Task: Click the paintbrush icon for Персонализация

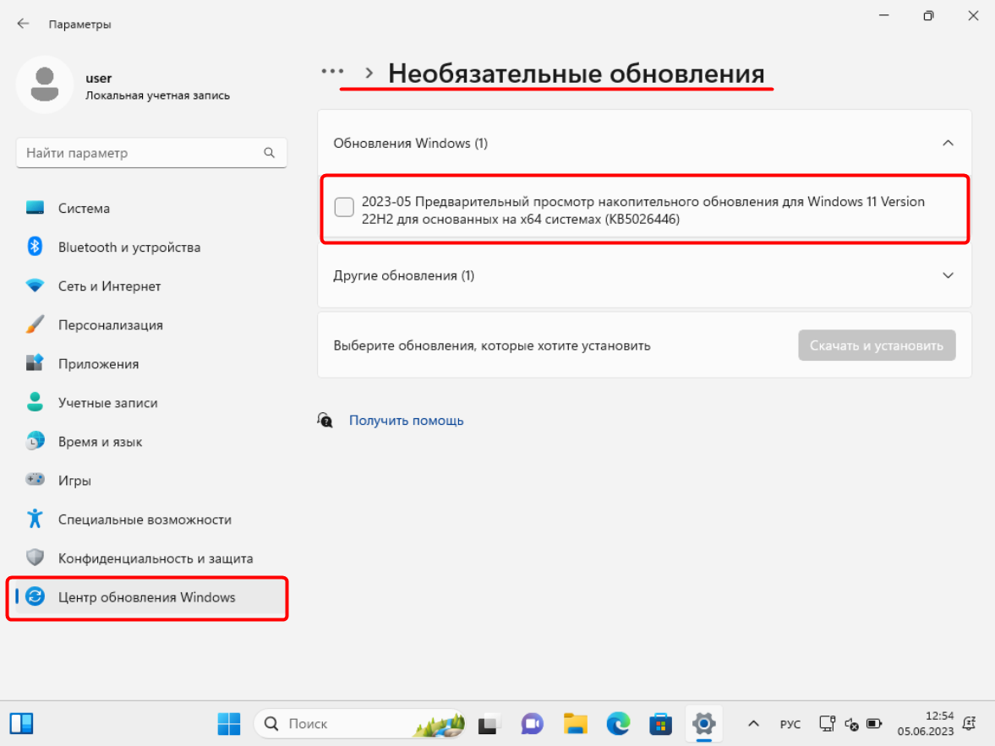Action: click(x=35, y=324)
